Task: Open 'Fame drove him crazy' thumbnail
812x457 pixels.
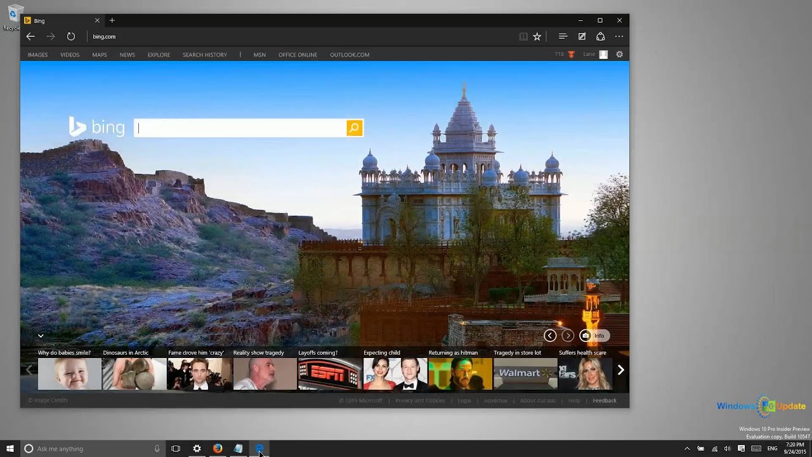Action: point(199,374)
